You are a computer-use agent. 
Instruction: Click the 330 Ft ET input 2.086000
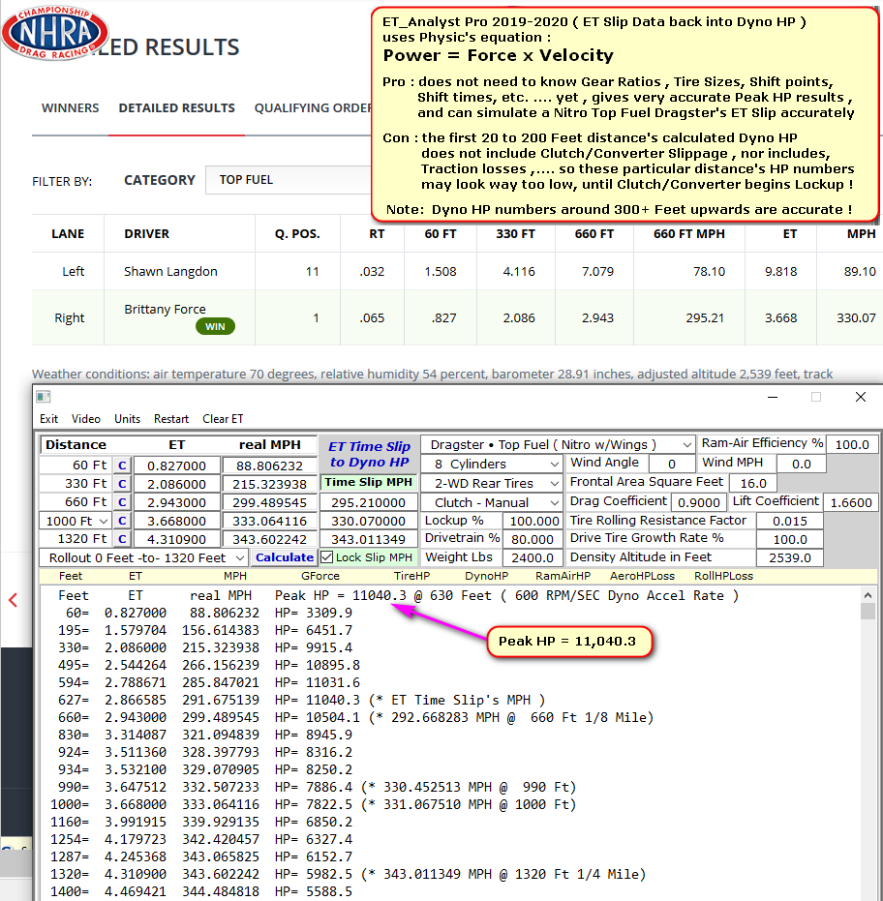point(176,484)
